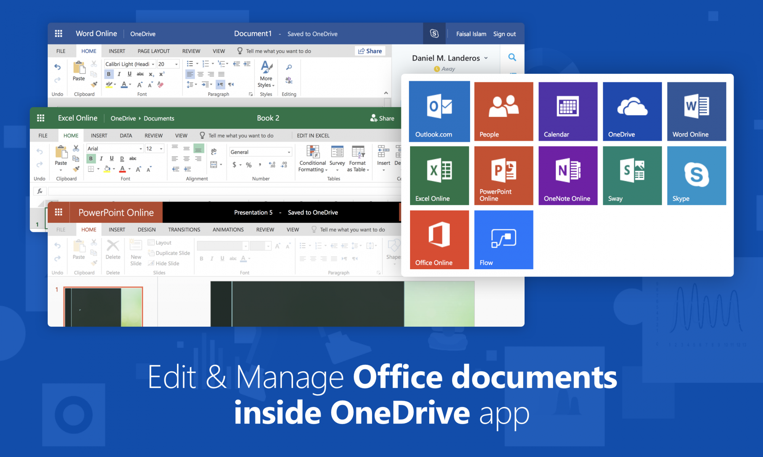Open app launcher grid in PowerPoint Online
The height and width of the screenshot is (457, 763).
[x=58, y=212]
